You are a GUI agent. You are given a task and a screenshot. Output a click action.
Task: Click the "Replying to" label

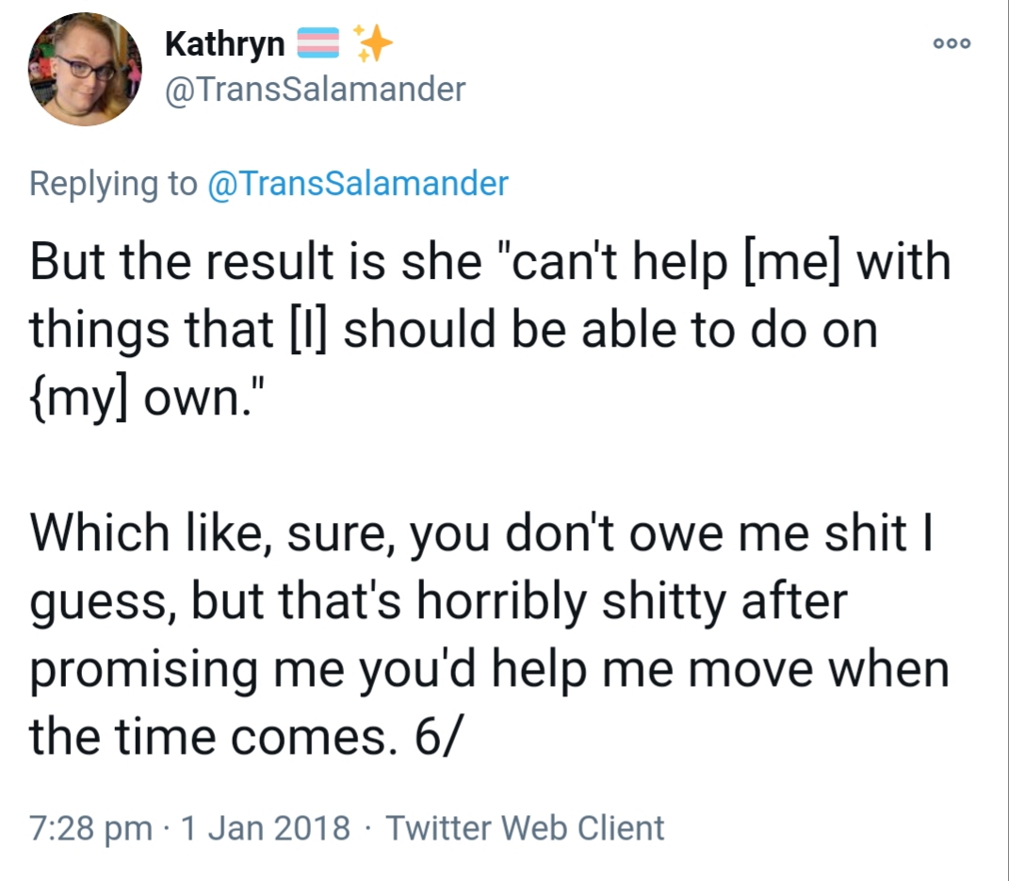click(x=113, y=184)
